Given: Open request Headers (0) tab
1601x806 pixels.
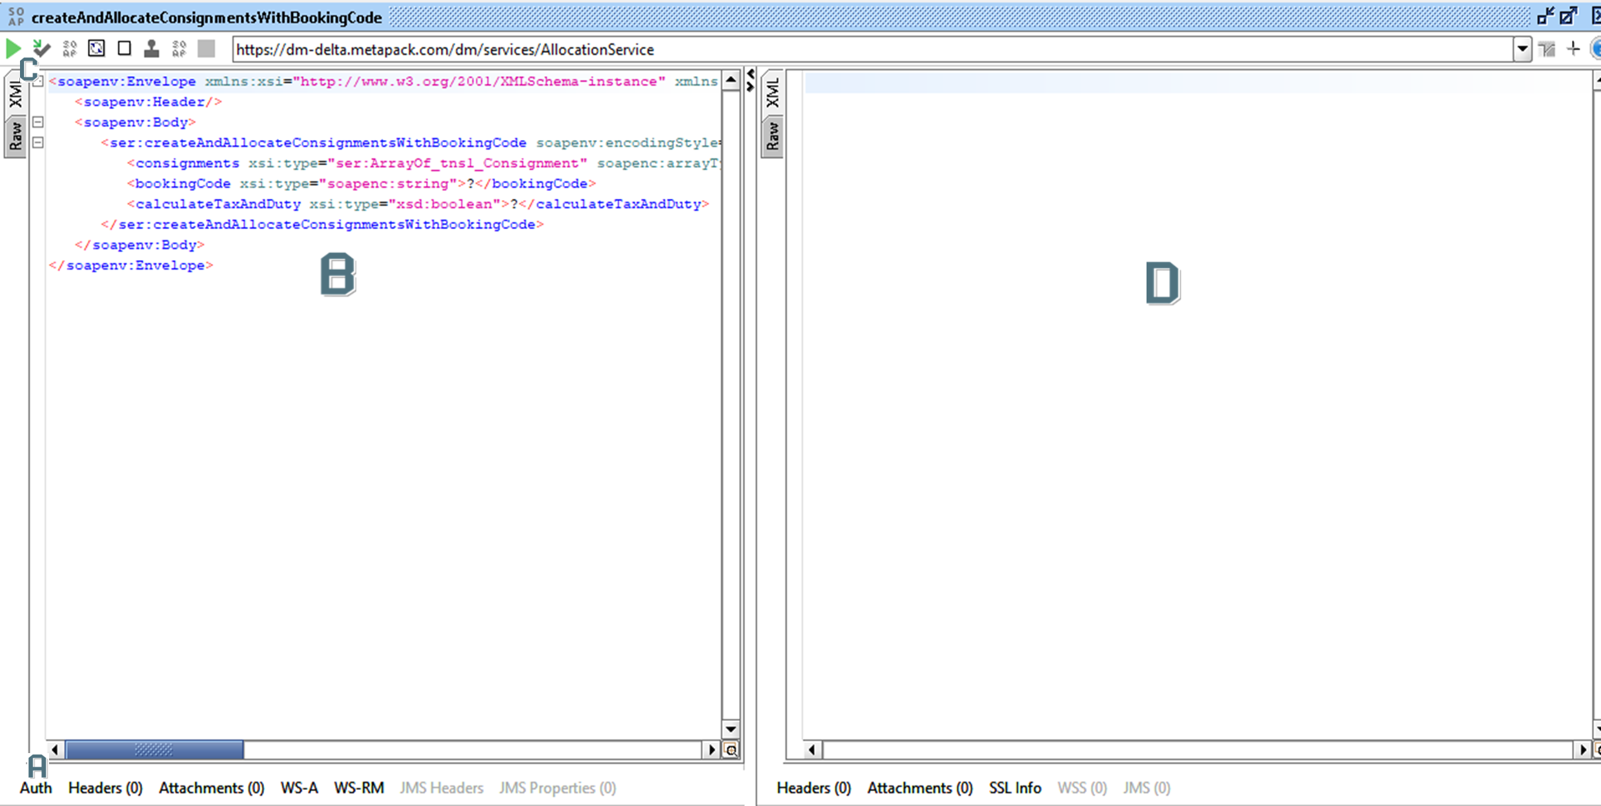Looking at the screenshot, I should point(105,788).
